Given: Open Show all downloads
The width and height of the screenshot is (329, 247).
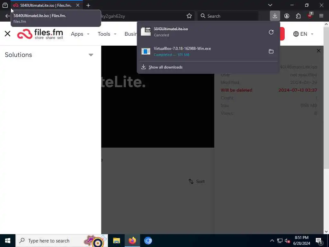Looking at the screenshot, I should click(x=165, y=67).
